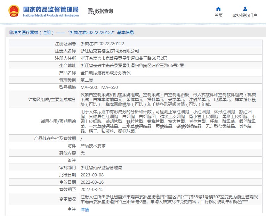This screenshot has width=266, height=216.
Task: Click the national emblem logo
Action: point(14,11)
